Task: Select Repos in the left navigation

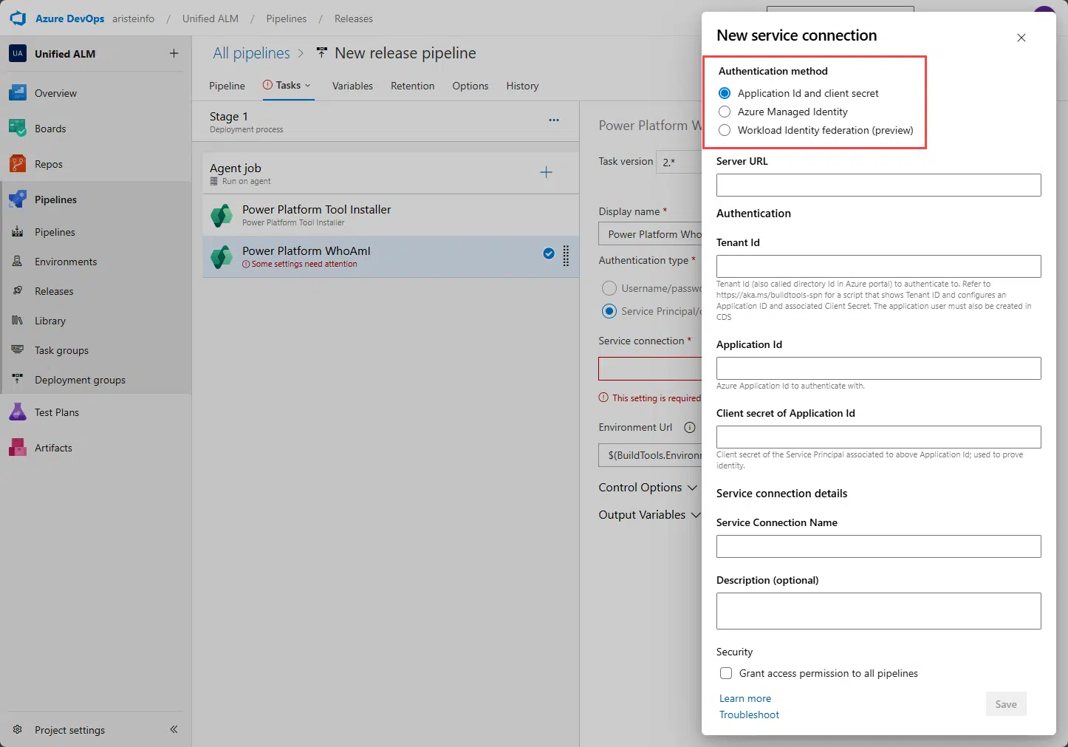Action: click(x=47, y=163)
